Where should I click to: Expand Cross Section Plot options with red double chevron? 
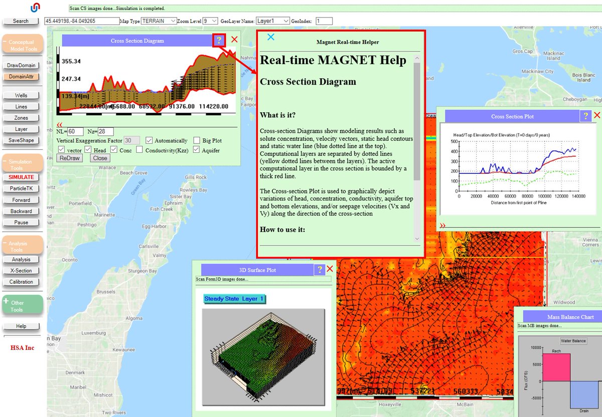pyautogui.click(x=442, y=226)
